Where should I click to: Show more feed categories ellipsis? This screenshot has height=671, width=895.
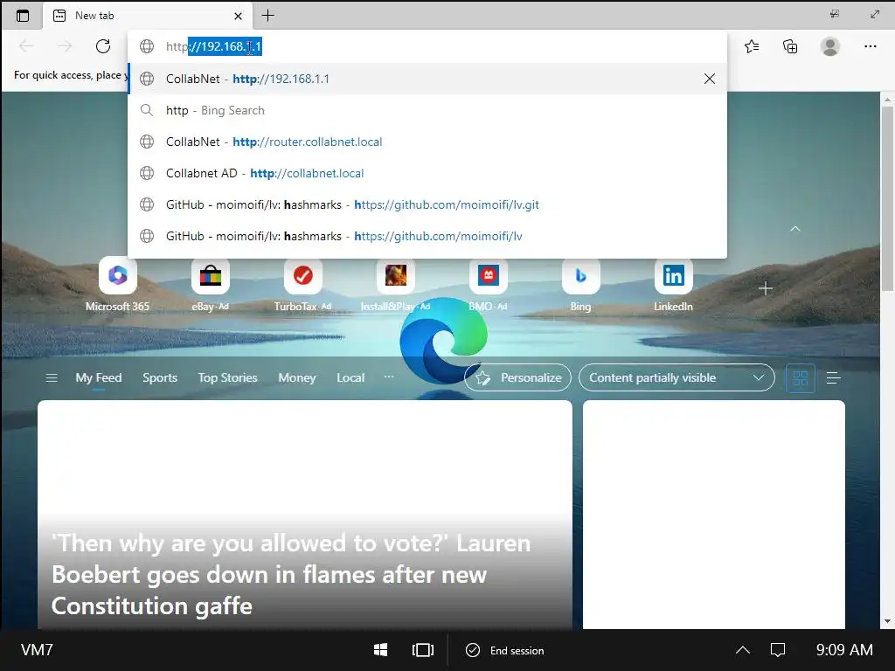389,377
